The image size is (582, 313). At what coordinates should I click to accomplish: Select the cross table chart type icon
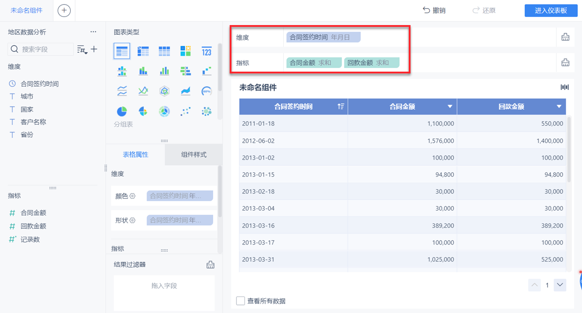(143, 51)
